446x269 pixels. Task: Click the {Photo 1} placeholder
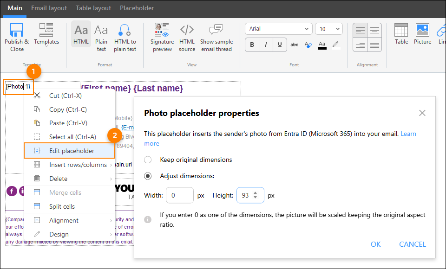18,86
